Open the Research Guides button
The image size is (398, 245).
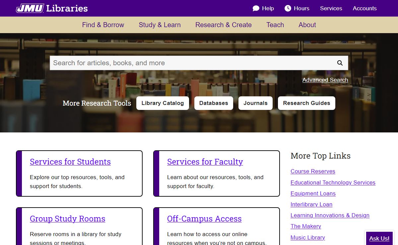306,103
